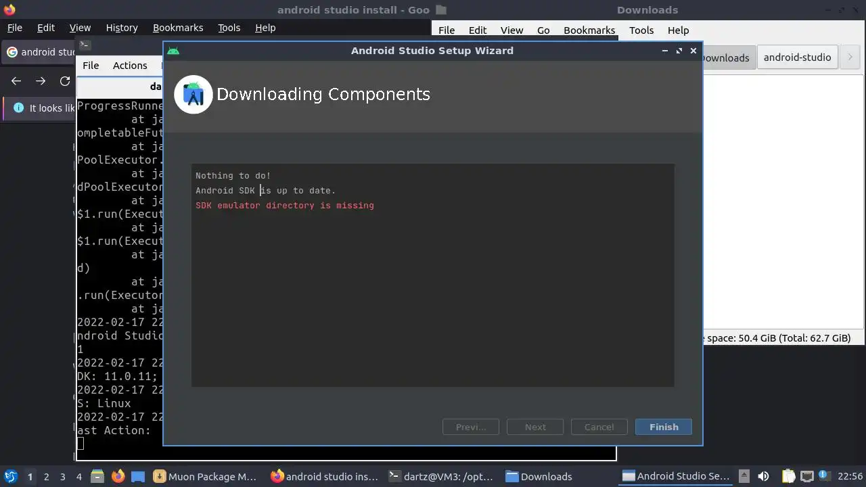Open file manager launcher on taskbar
The height and width of the screenshot is (487, 866).
click(97, 476)
